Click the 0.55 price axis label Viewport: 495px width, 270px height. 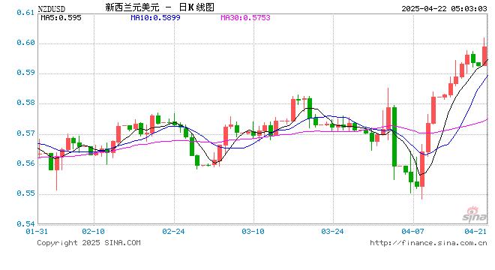click(x=25, y=193)
